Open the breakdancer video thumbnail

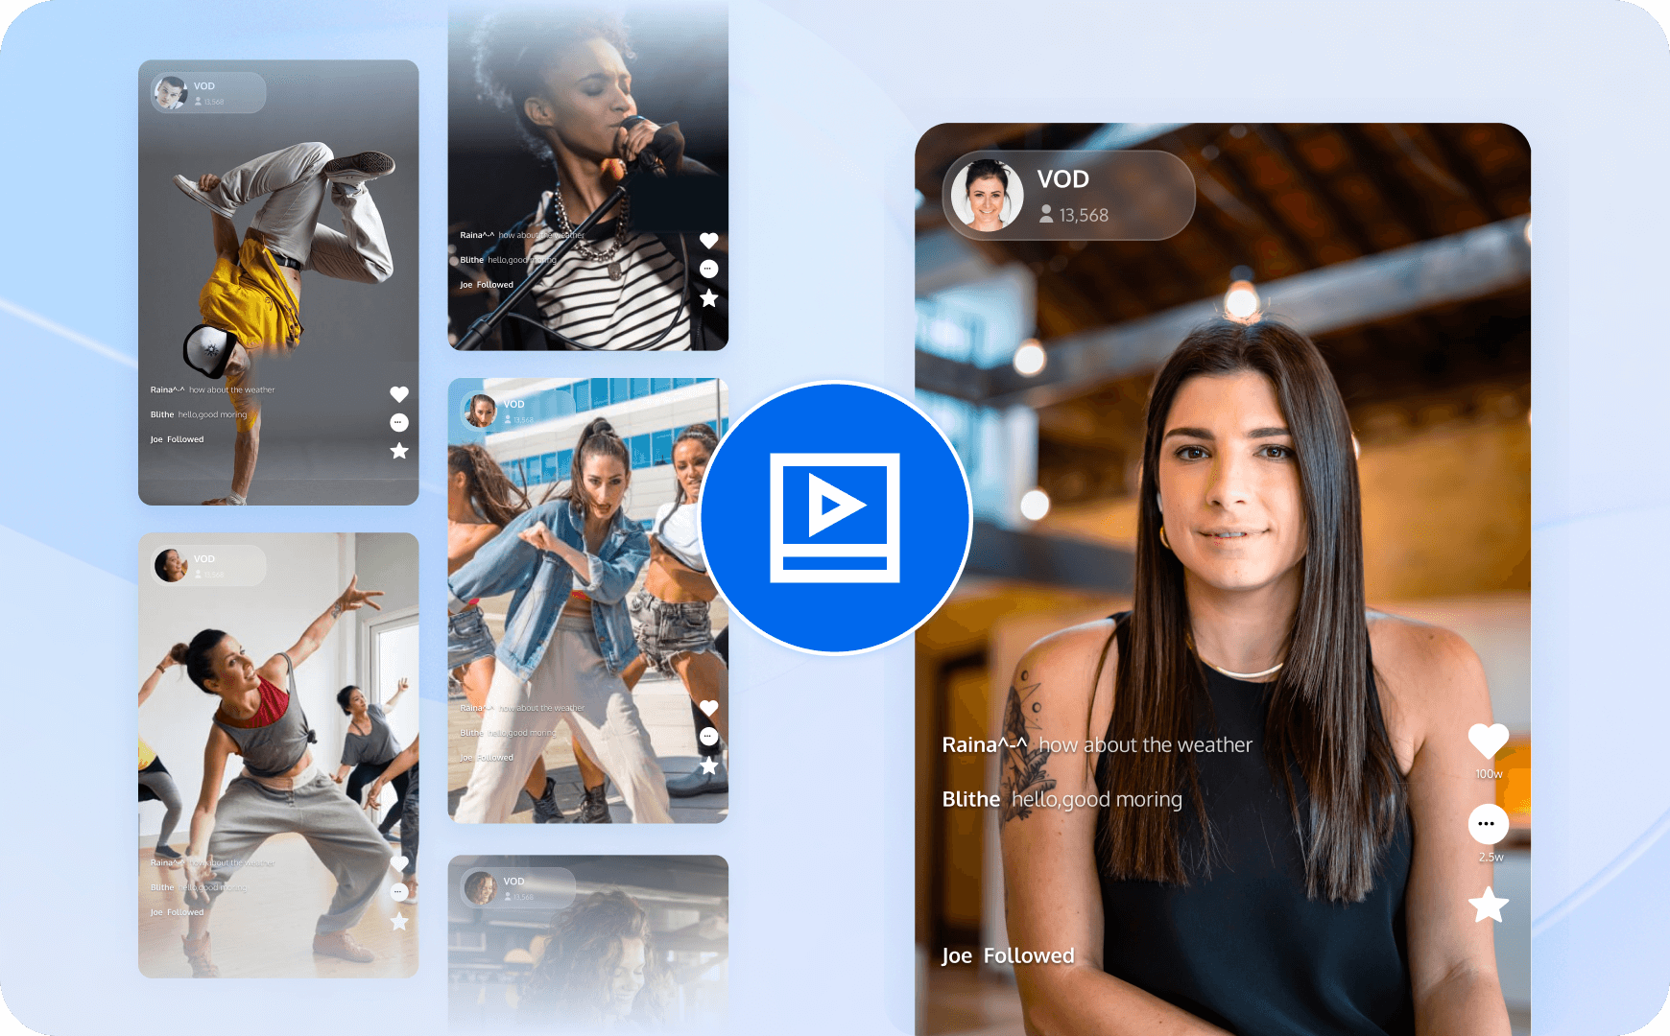[278, 282]
